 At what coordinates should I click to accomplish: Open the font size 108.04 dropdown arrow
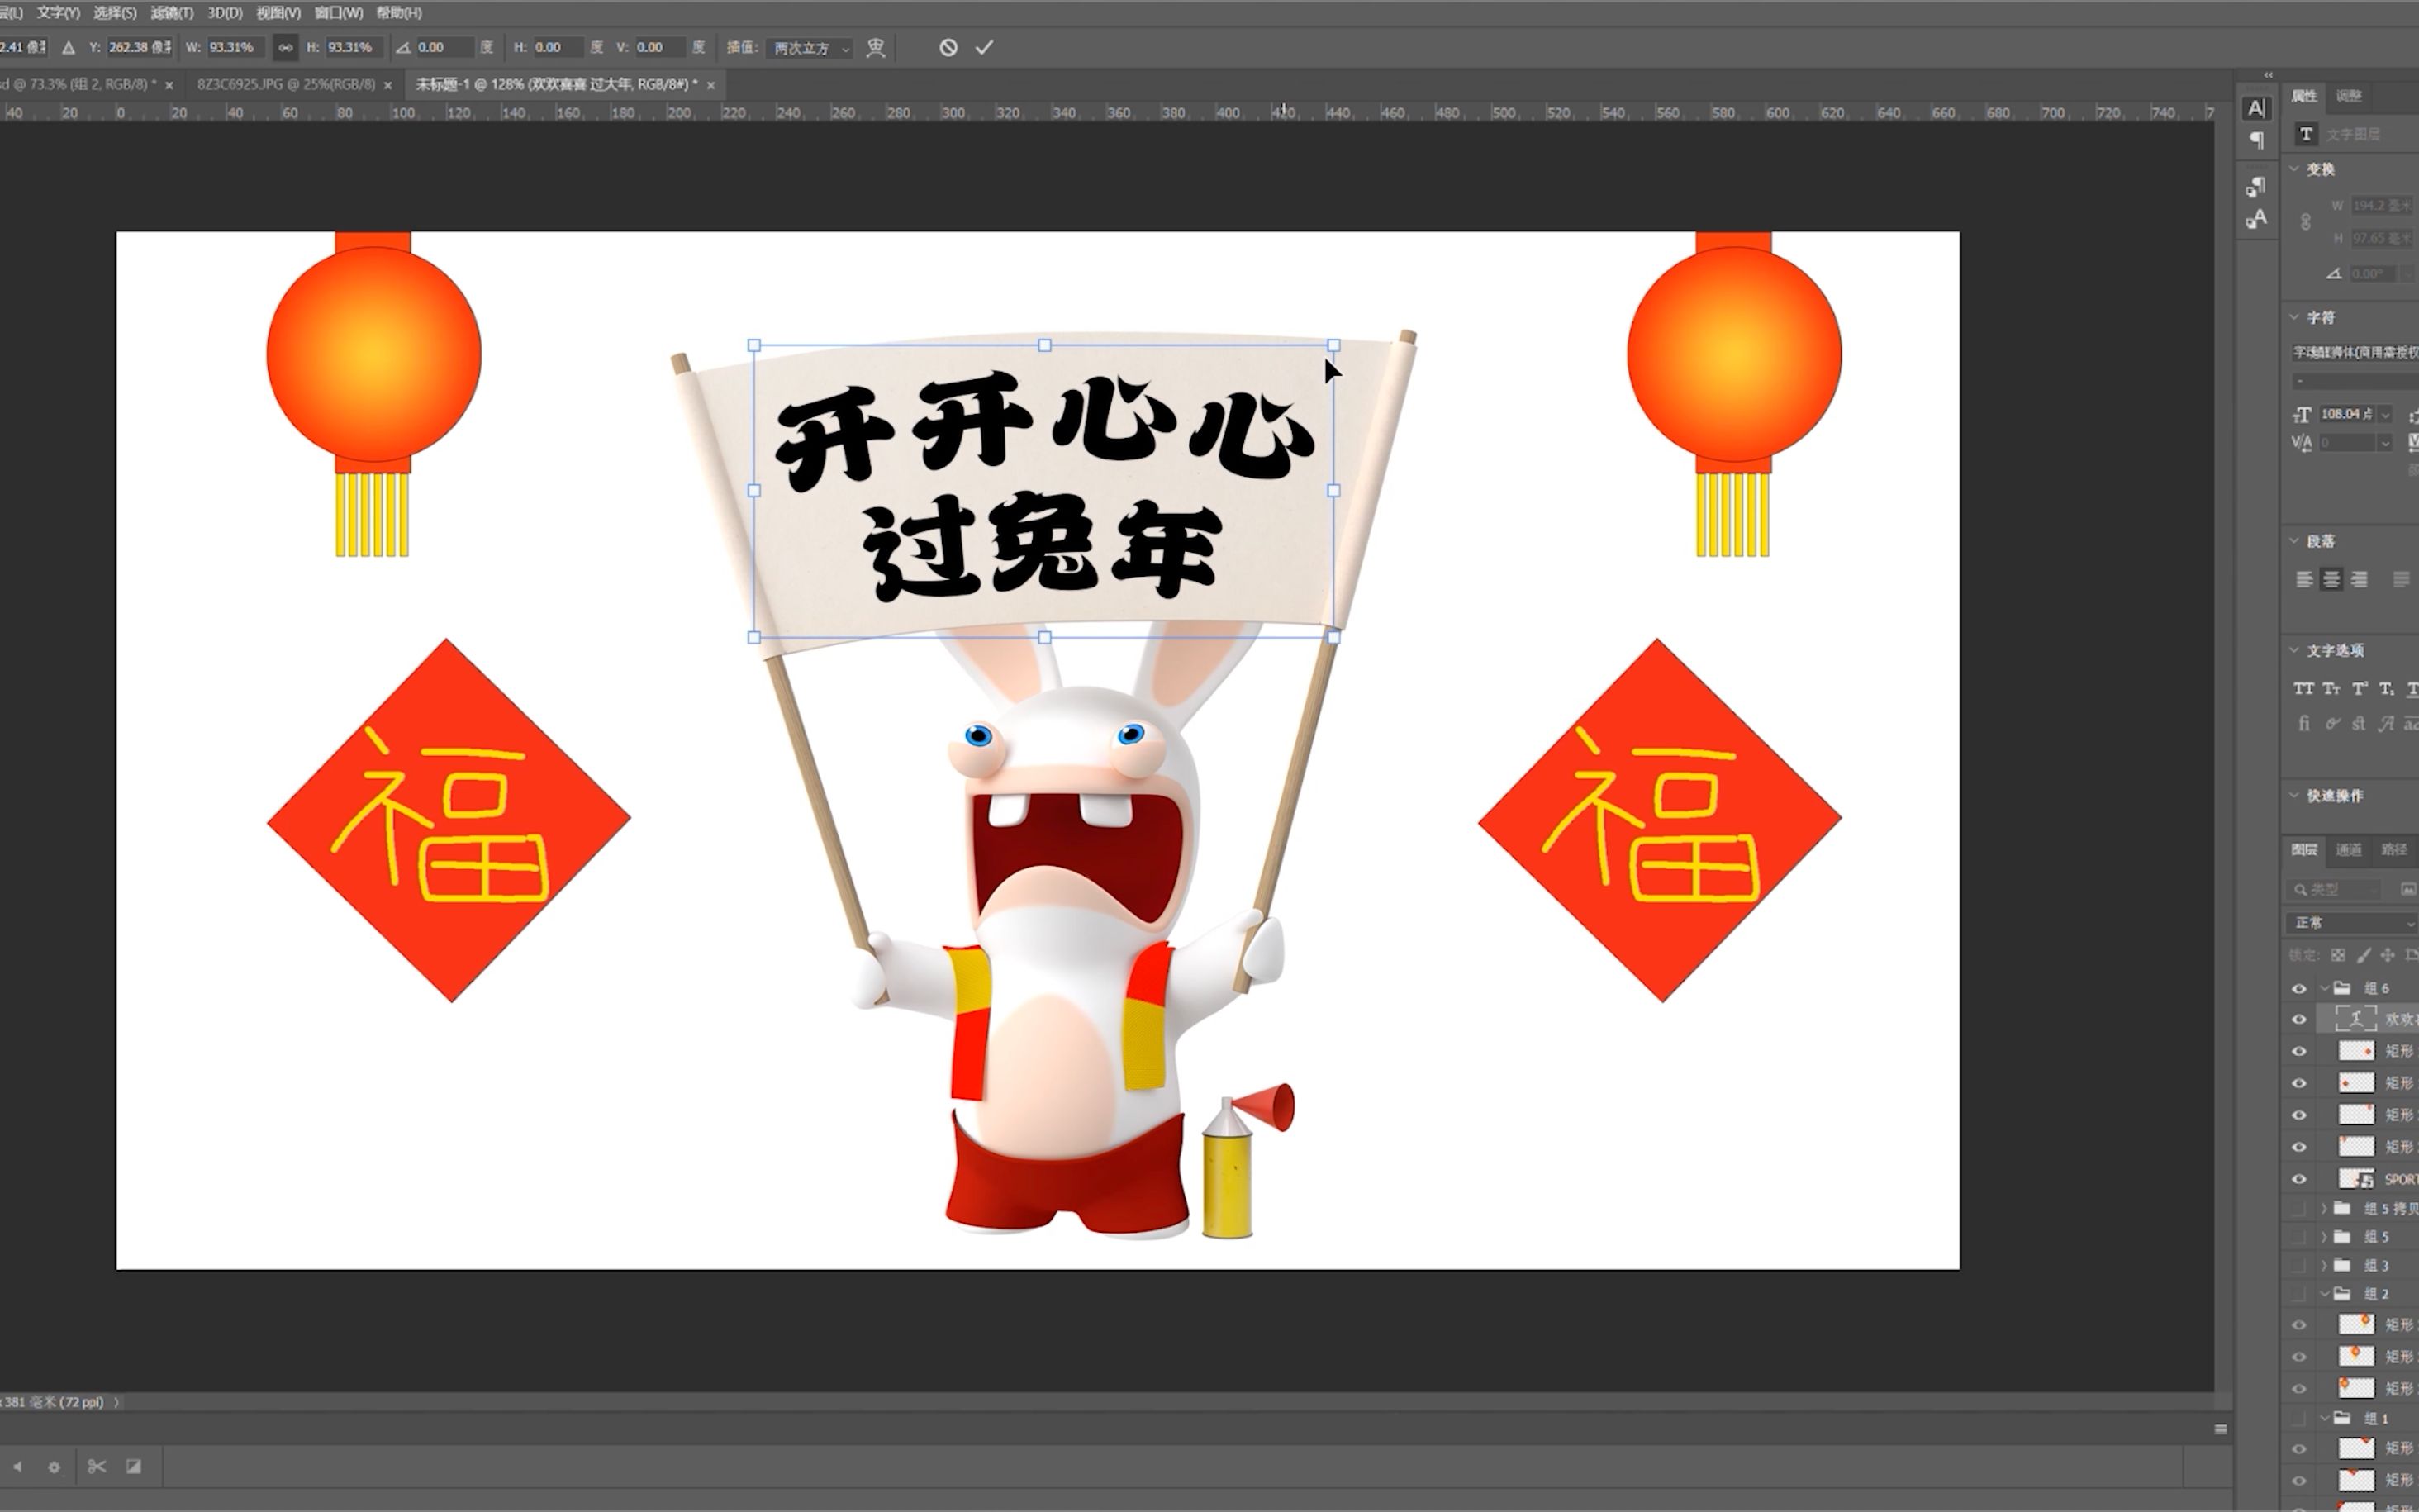[2385, 414]
